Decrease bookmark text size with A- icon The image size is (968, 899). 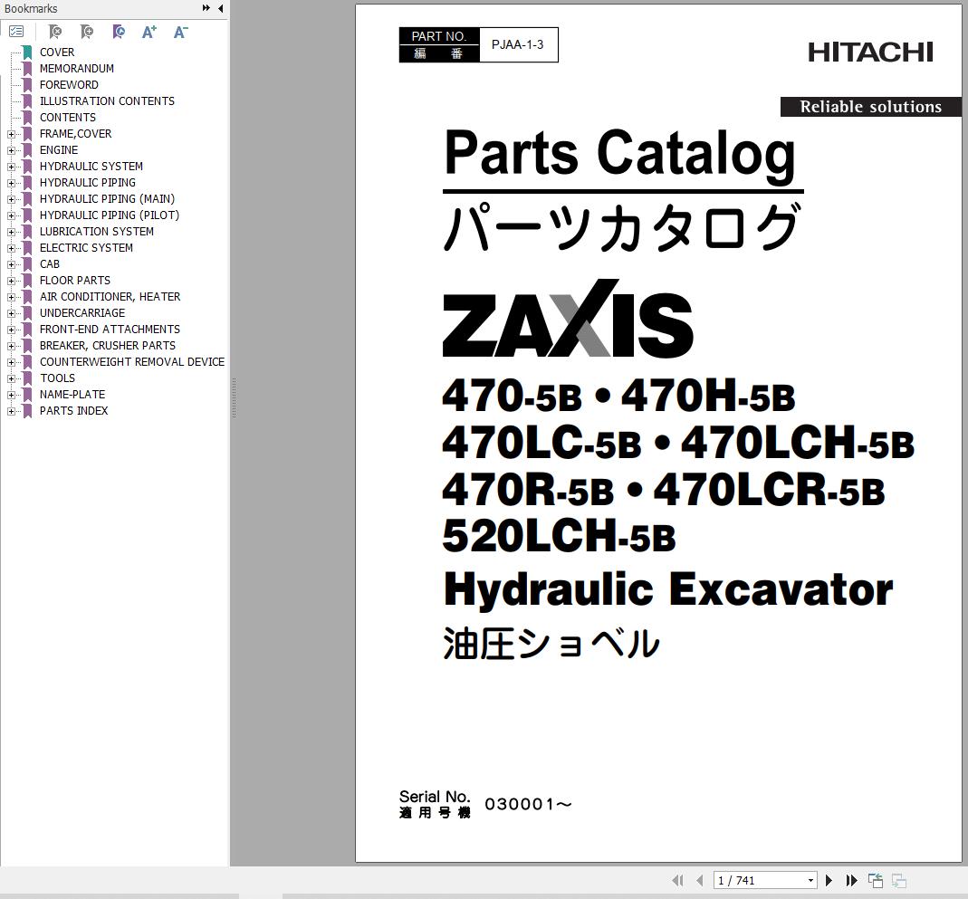pyautogui.click(x=181, y=32)
